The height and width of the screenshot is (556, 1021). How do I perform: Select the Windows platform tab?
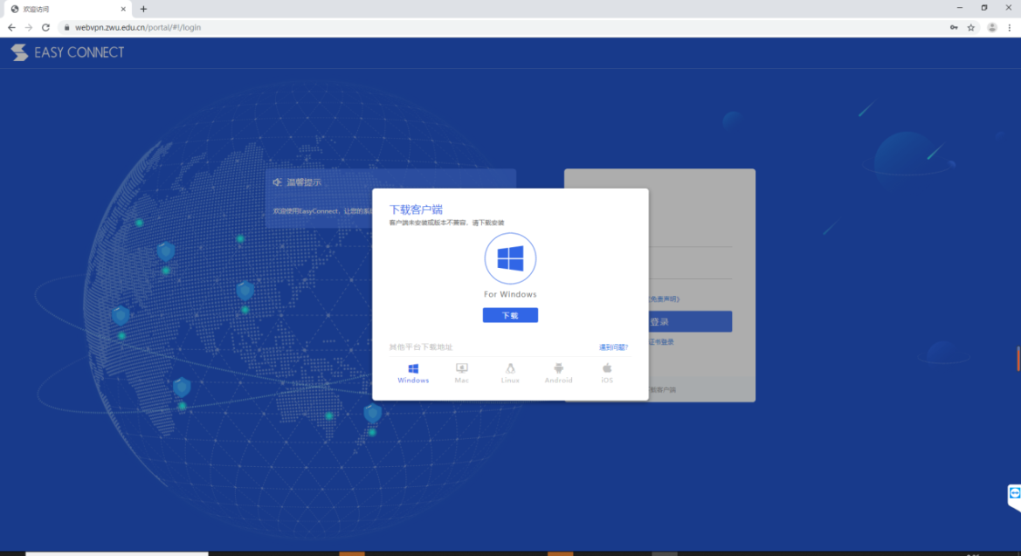tap(413, 374)
